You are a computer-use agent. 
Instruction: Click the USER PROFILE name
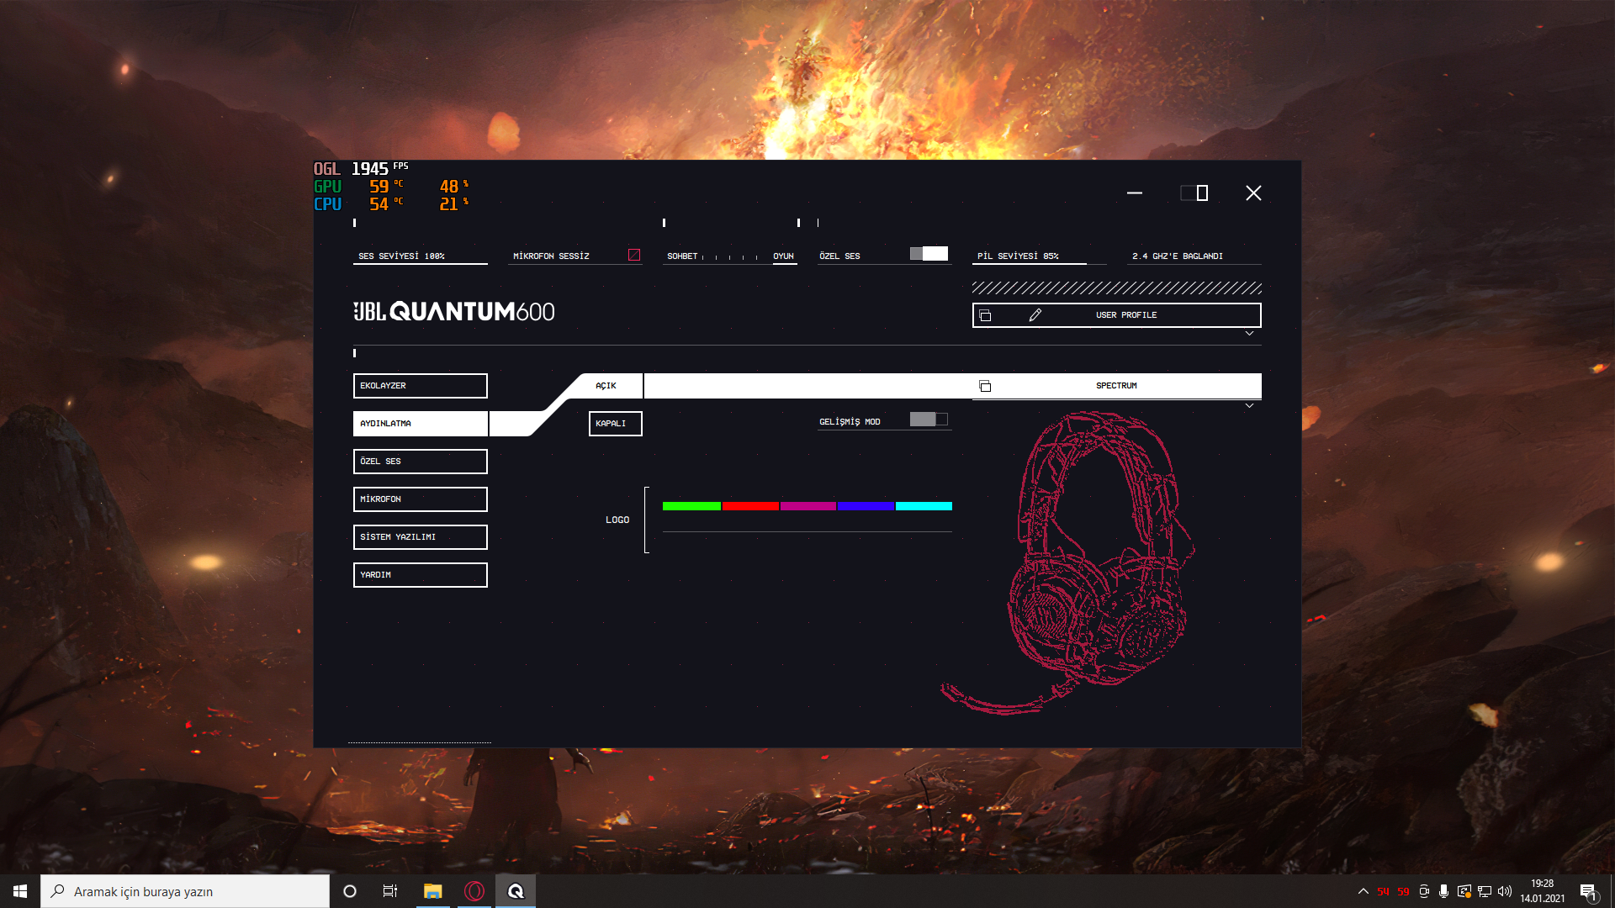(1126, 315)
